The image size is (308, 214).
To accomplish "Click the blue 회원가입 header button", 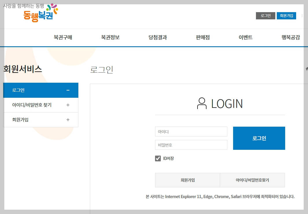I will click(286, 16).
